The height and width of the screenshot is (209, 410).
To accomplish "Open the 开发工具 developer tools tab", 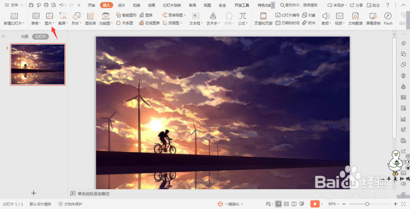I will (x=241, y=5).
